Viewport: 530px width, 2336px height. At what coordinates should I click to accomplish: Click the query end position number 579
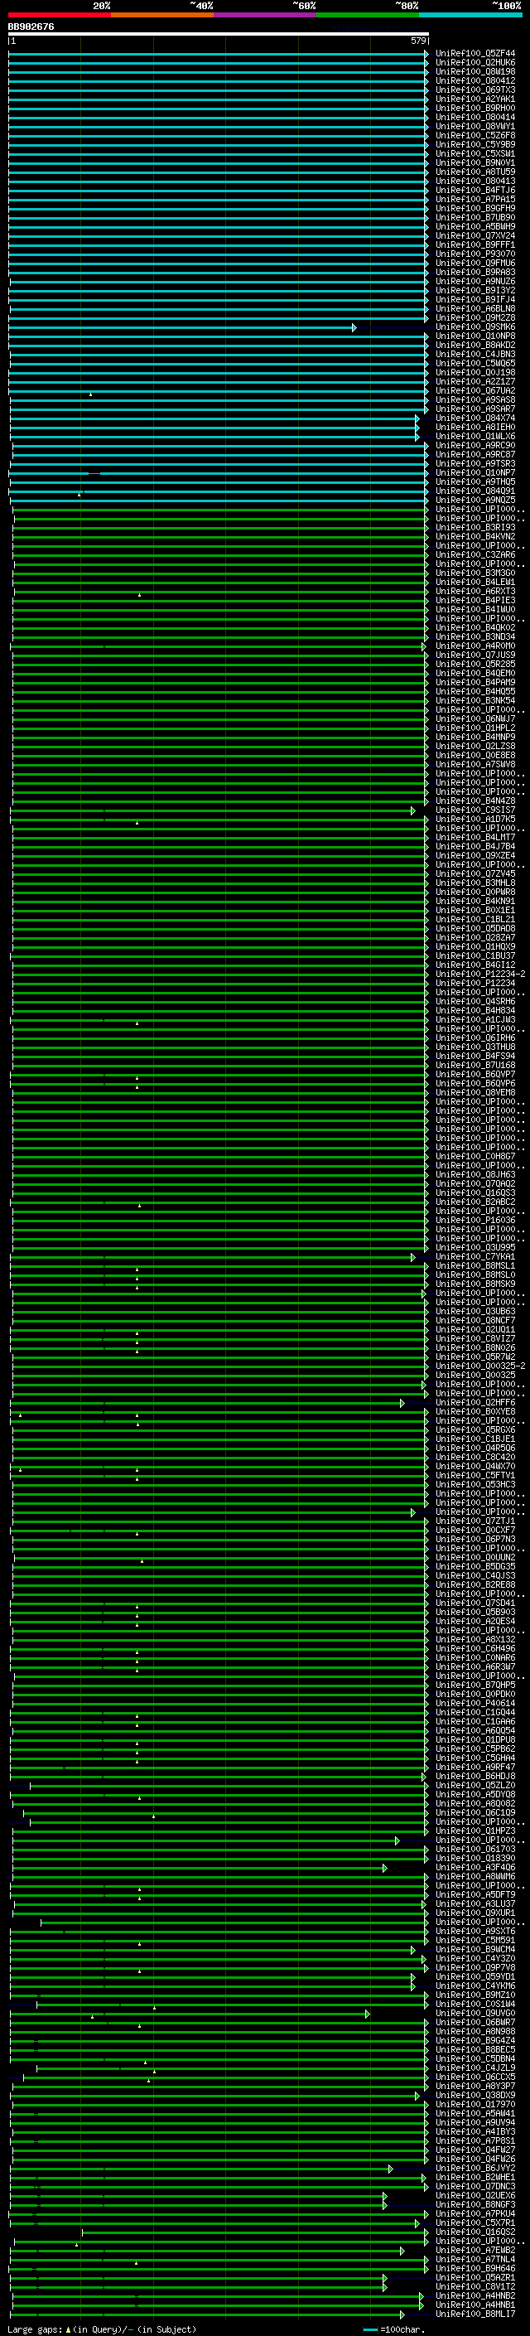pyautogui.click(x=417, y=41)
